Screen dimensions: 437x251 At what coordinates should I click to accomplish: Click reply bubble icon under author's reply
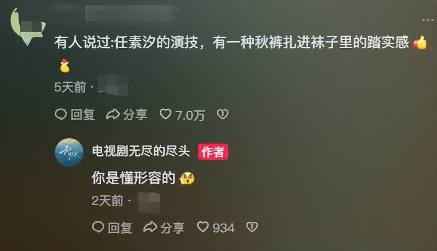(x=98, y=227)
